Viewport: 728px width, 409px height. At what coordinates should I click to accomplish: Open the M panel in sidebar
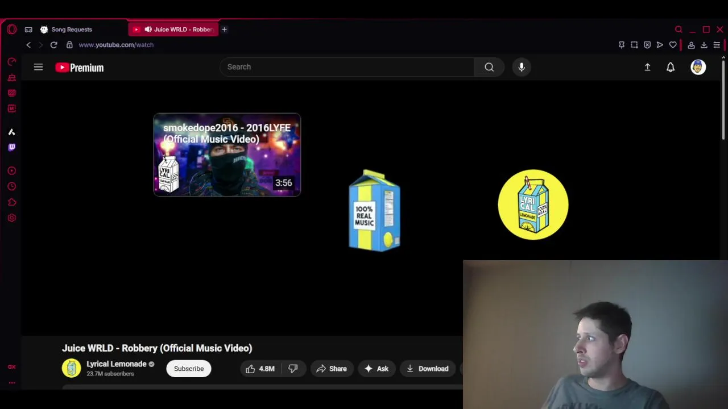(11, 108)
